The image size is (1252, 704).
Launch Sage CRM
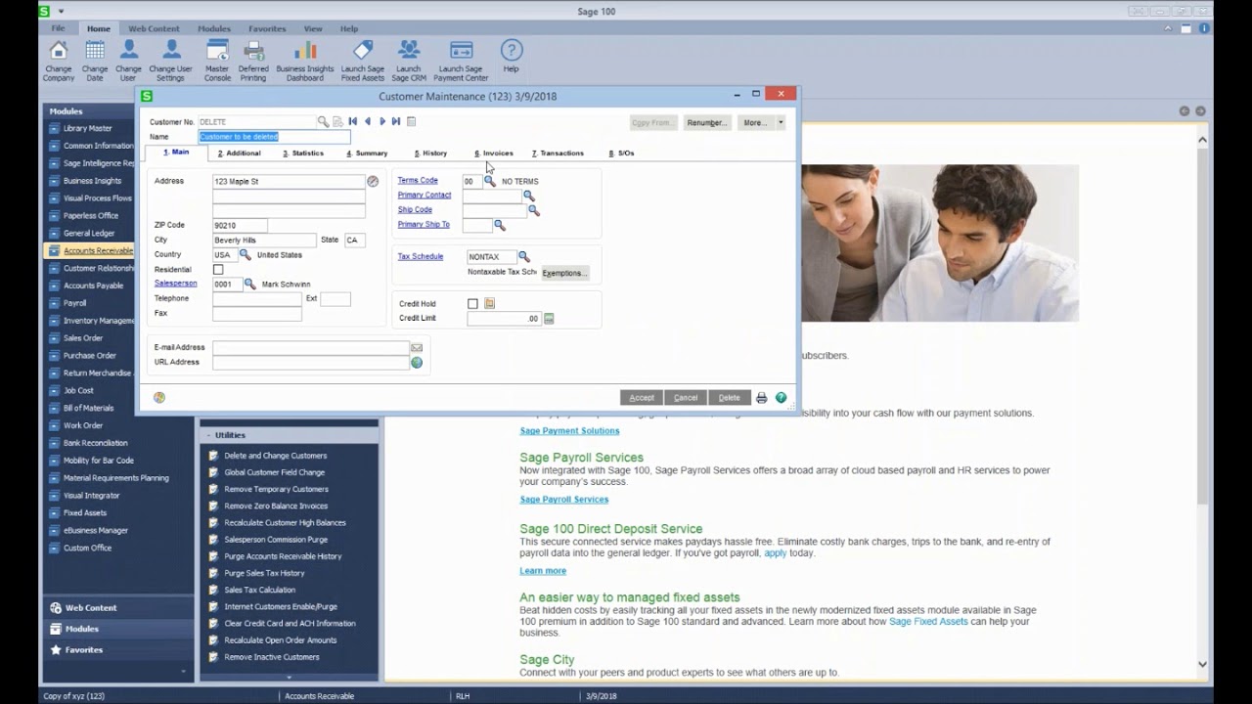pos(409,60)
